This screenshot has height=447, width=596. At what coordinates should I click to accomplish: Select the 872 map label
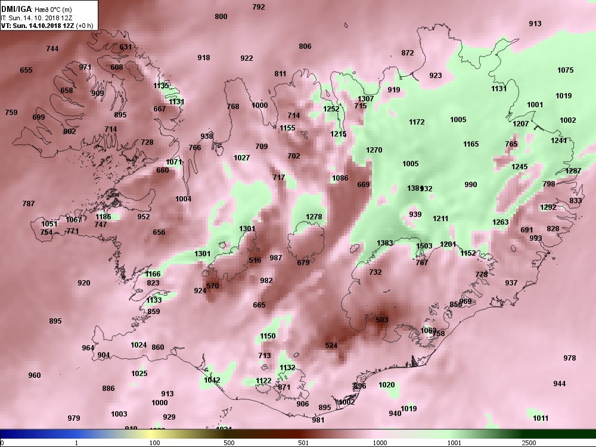click(x=408, y=53)
